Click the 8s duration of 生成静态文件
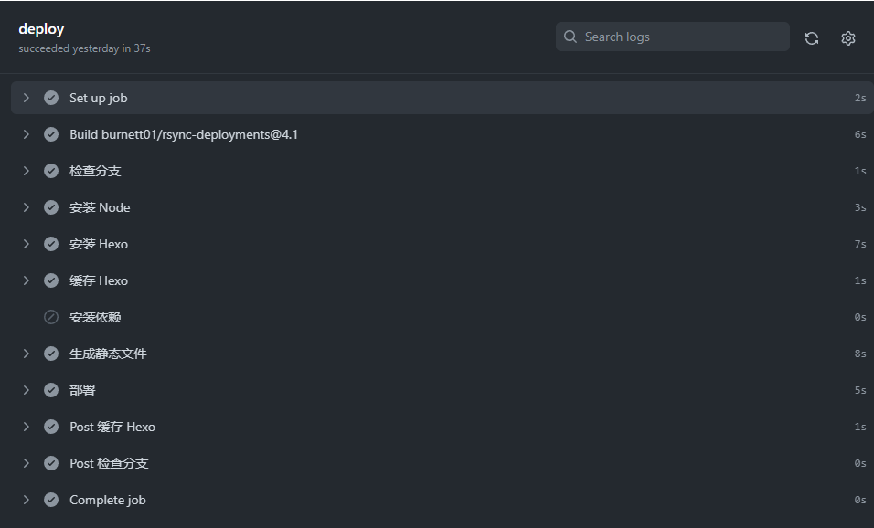Image resolution: width=874 pixels, height=528 pixels. point(860,354)
